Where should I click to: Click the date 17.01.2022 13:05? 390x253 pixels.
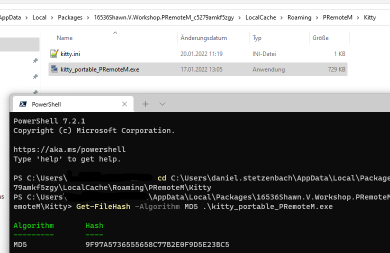tap(201, 69)
